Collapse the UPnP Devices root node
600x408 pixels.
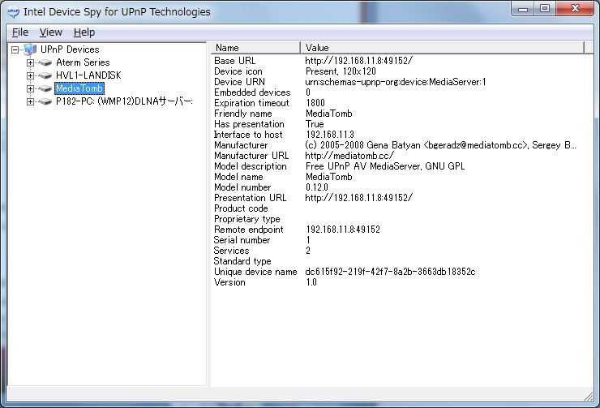[15, 49]
